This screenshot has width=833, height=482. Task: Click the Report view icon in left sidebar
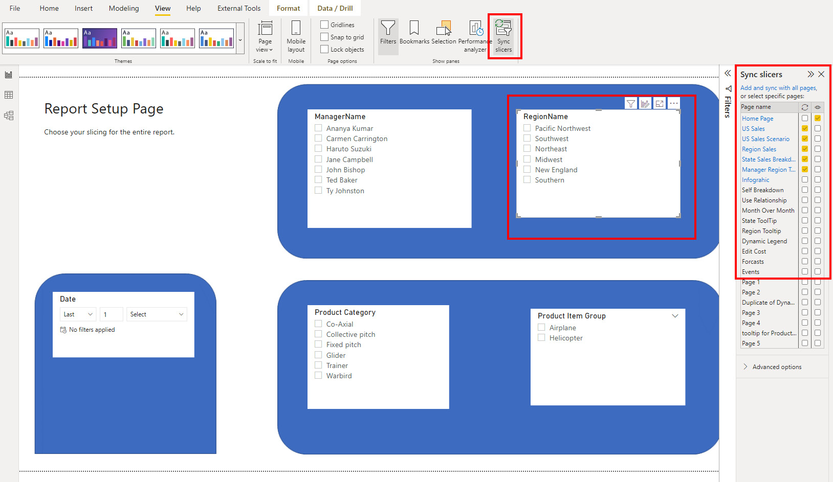pos(9,75)
